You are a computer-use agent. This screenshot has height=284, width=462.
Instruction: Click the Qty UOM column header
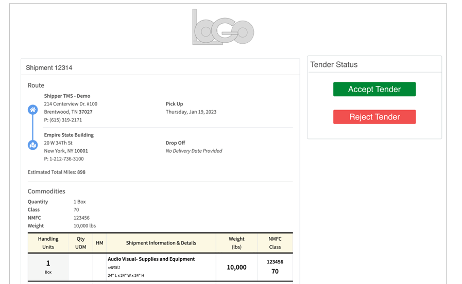(x=81, y=243)
